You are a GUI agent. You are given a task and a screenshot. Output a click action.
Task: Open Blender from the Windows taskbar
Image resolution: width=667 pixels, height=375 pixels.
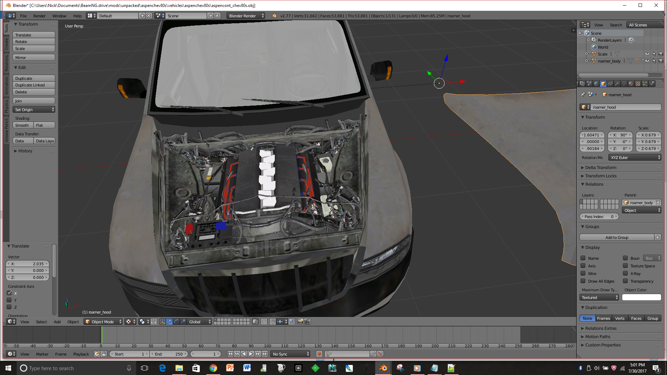pyautogui.click(x=384, y=368)
